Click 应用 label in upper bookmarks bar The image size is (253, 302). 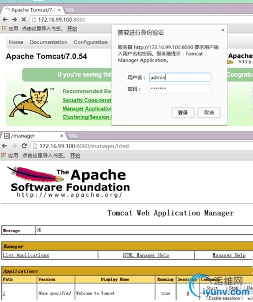(x=13, y=29)
